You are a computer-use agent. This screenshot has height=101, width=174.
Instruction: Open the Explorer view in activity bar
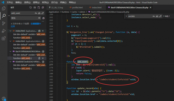click(x=4, y=8)
